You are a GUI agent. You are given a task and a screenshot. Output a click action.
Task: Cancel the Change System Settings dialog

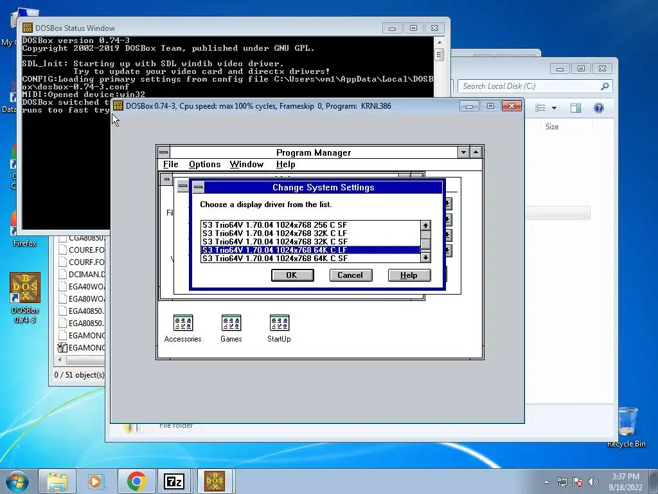pyautogui.click(x=351, y=275)
